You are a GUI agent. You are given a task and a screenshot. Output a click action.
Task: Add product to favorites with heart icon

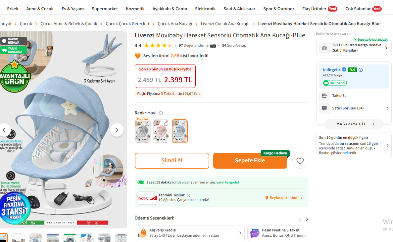point(300,161)
